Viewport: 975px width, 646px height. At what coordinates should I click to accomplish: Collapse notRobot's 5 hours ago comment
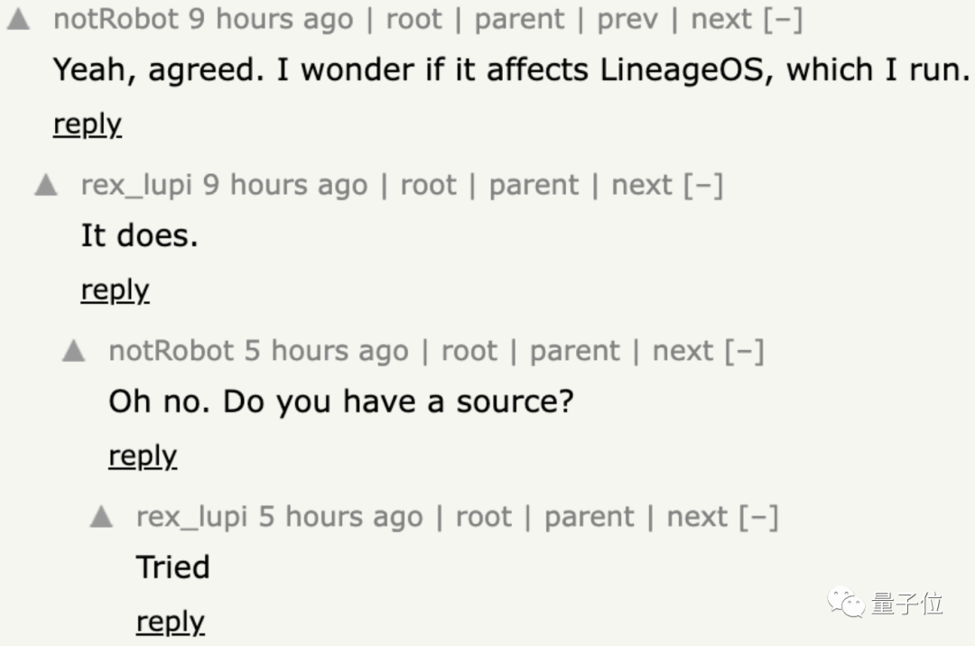[745, 352]
